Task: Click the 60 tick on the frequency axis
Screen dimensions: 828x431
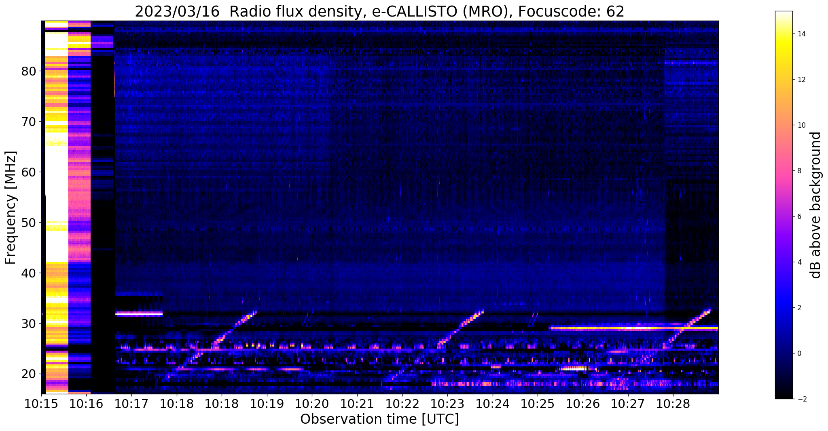Action: [x=29, y=172]
